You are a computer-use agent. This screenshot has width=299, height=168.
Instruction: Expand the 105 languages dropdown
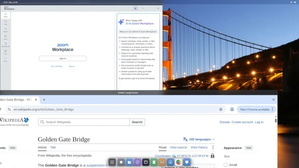(x=199, y=139)
